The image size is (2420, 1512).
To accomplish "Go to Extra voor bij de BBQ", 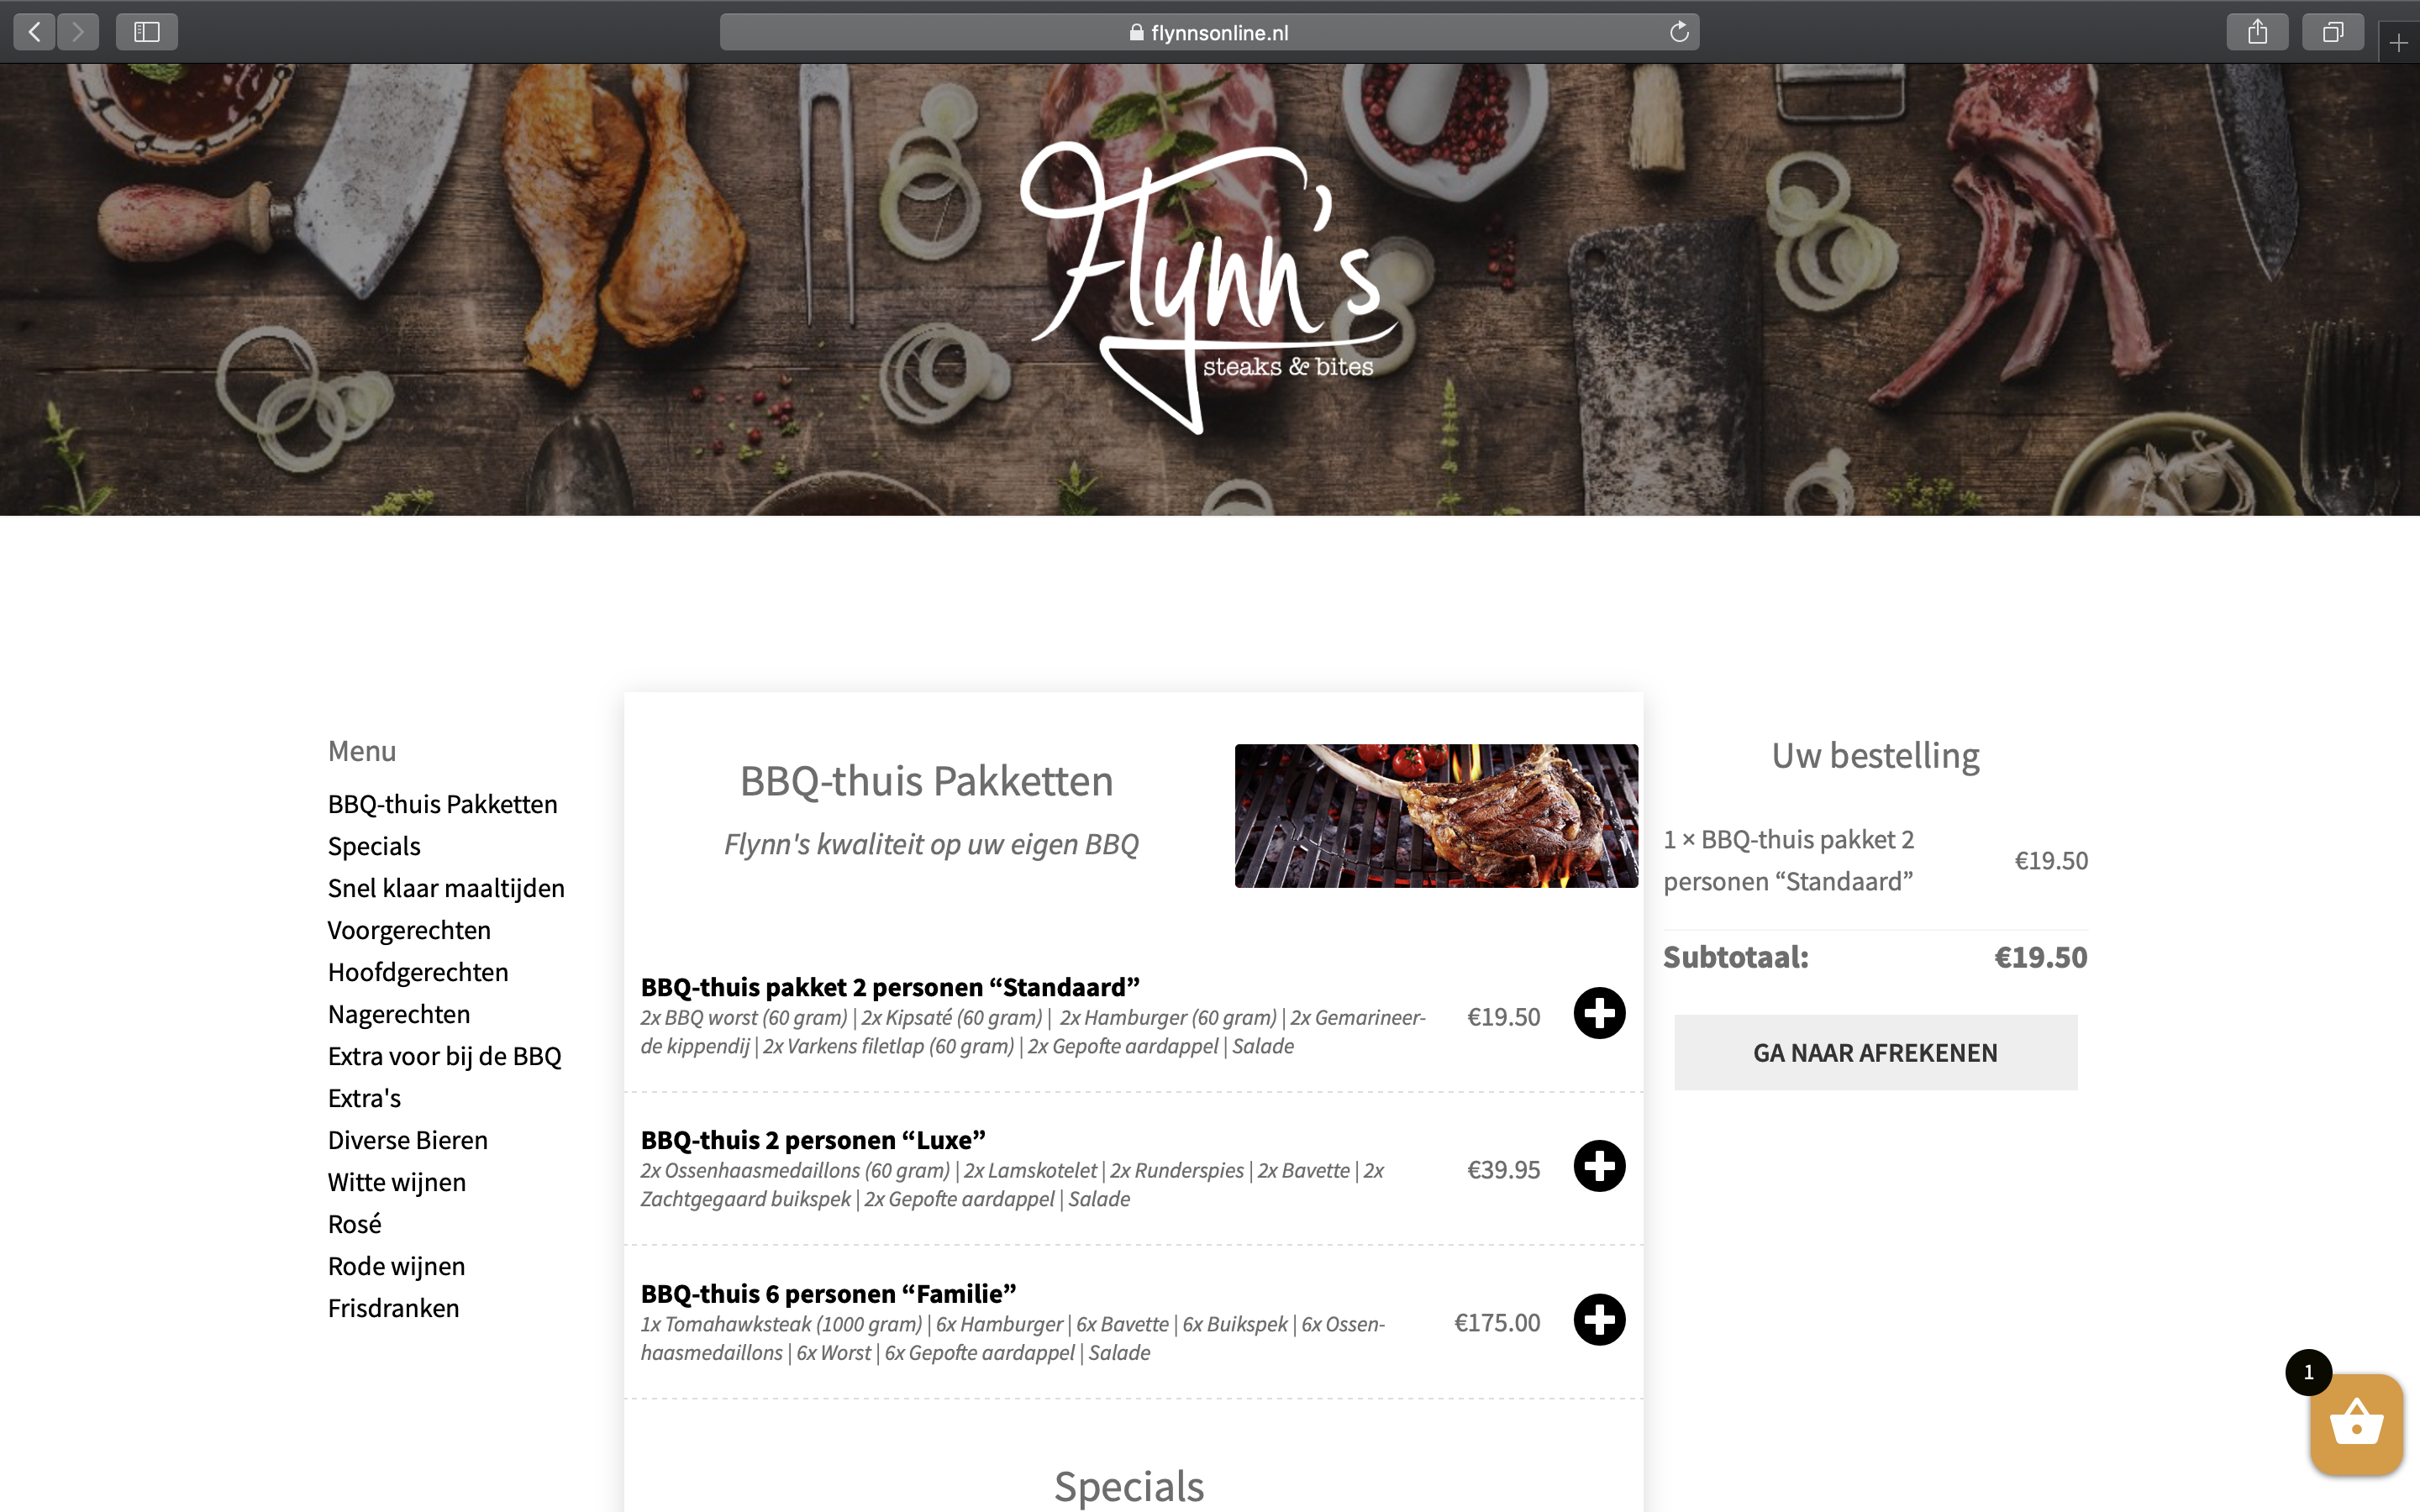I will click(444, 1056).
